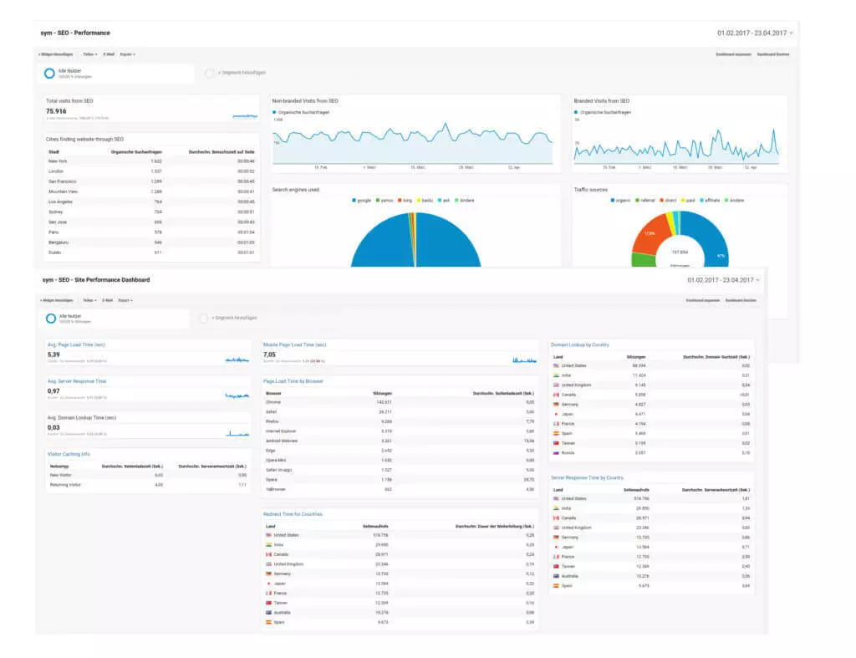Viewport: 856px width, 658px height.
Task: Open date range dropdown in Site Performance Dashboard
Action: pyautogui.click(x=724, y=280)
